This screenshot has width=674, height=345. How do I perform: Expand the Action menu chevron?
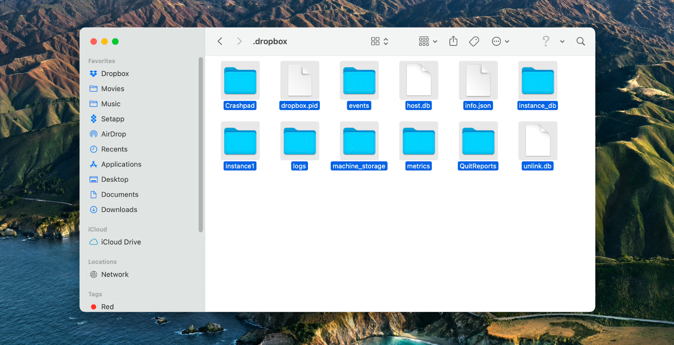point(507,42)
